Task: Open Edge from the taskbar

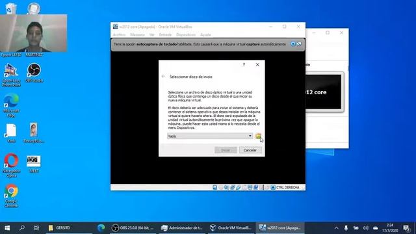Action: coord(101,228)
